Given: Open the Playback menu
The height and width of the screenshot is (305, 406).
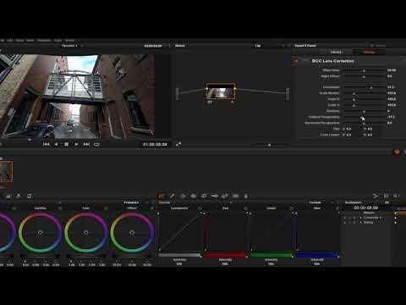Looking at the screenshot, I should pos(44,41).
